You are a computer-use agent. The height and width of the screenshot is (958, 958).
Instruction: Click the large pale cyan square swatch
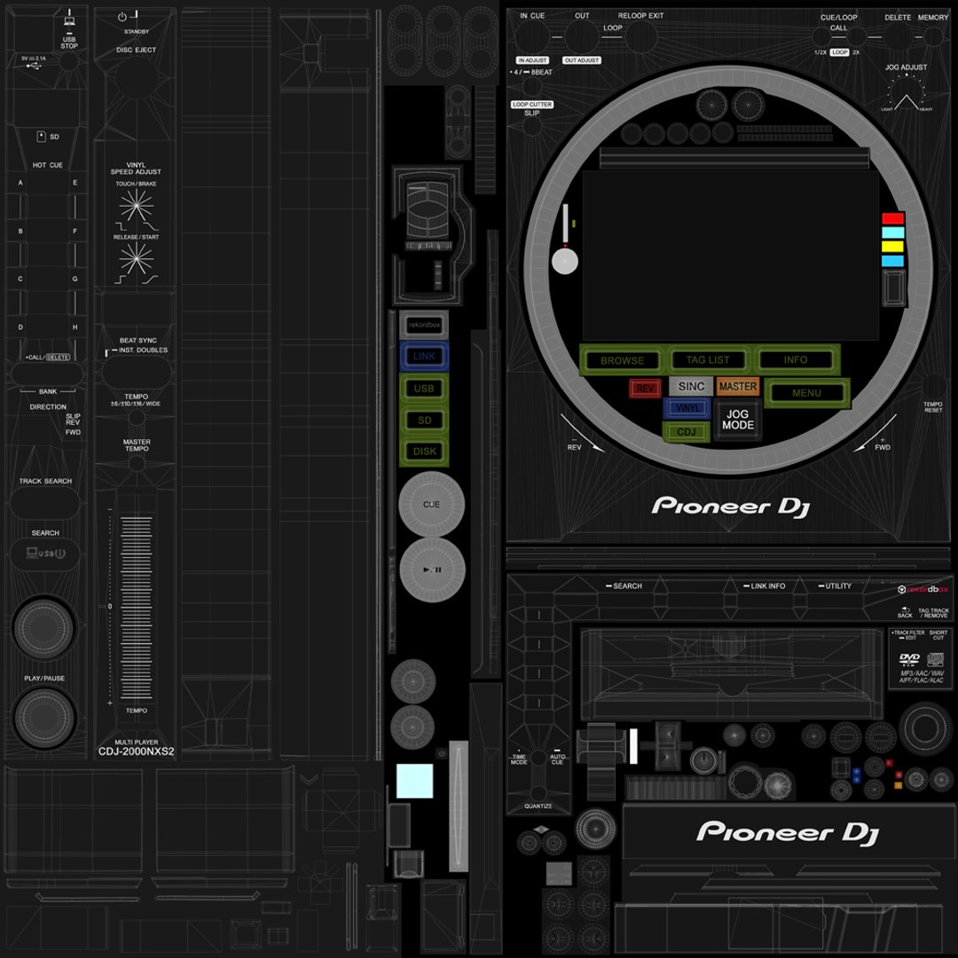click(415, 781)
